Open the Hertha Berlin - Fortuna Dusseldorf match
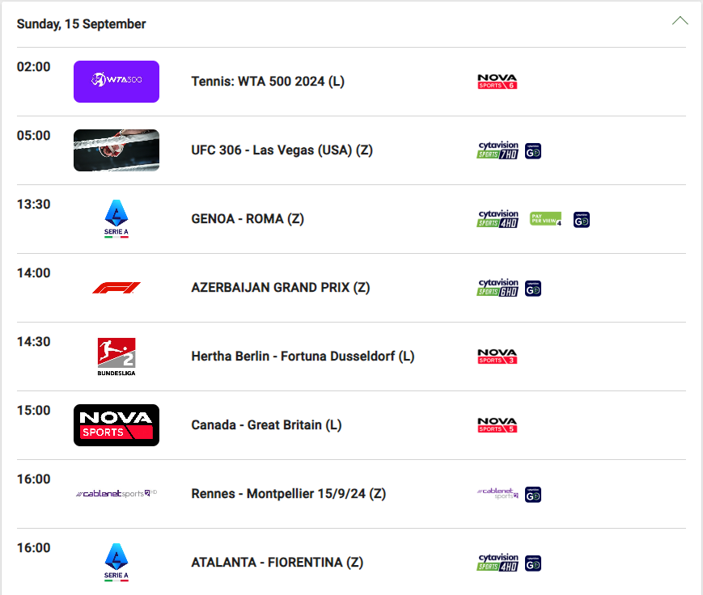 [x=303, y=357]
